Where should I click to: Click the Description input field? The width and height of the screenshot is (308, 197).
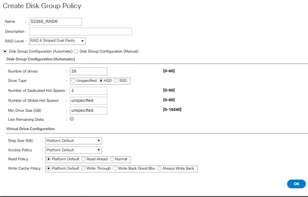coord(80,32)
